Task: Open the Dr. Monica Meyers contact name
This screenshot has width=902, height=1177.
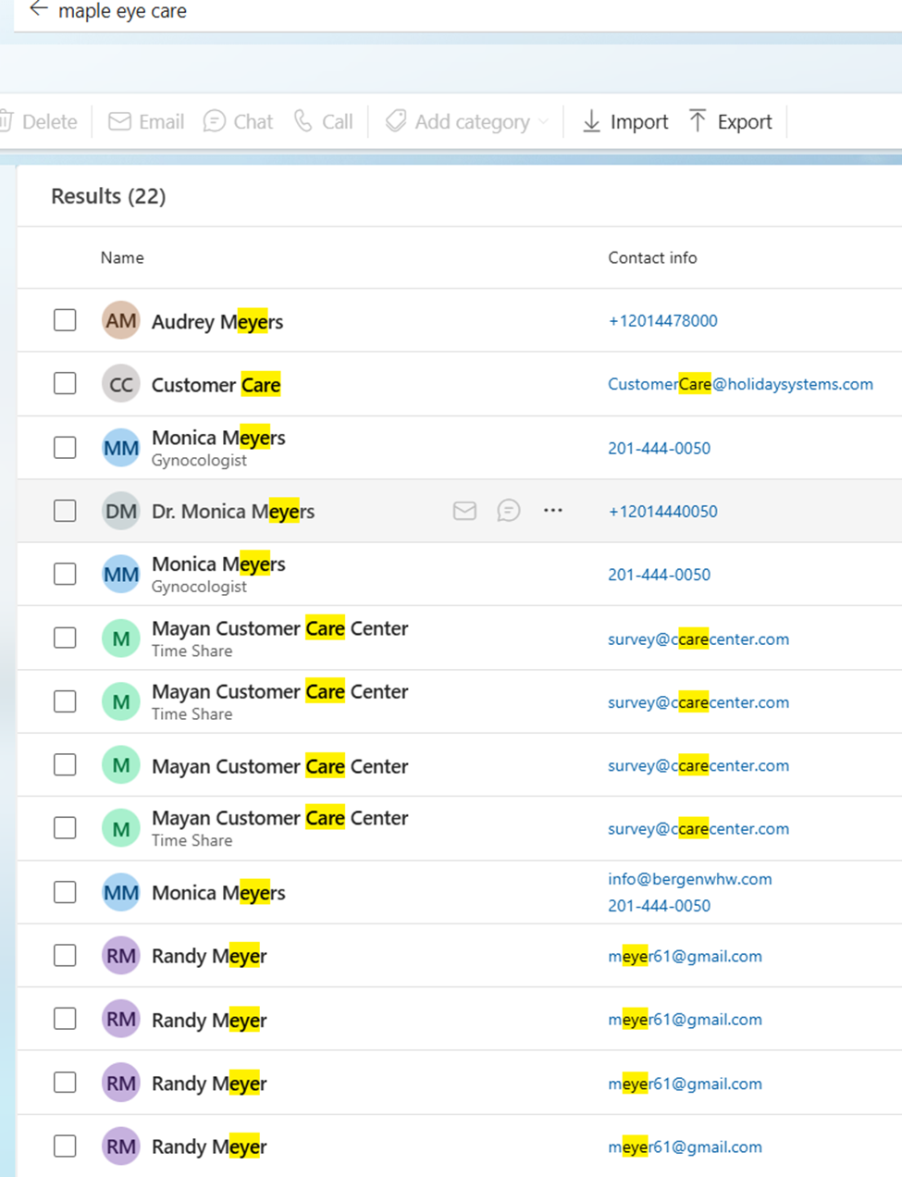Action: tap(233, 511)
